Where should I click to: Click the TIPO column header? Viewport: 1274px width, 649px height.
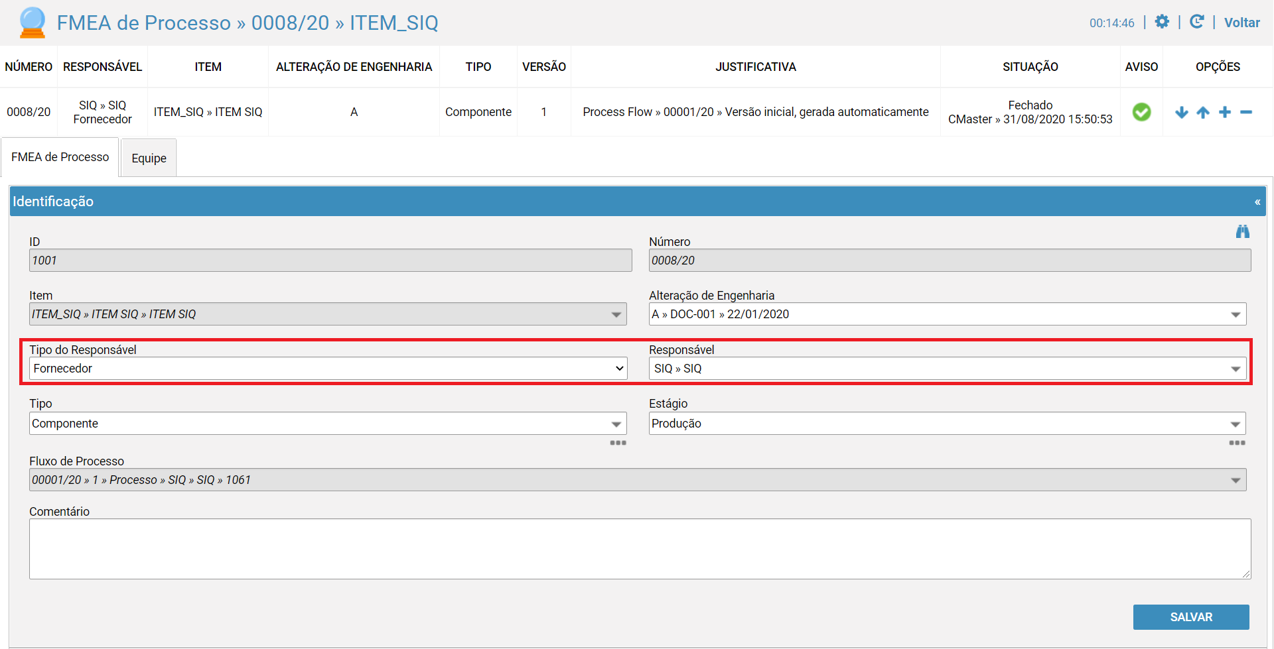(x=478, y=67)
